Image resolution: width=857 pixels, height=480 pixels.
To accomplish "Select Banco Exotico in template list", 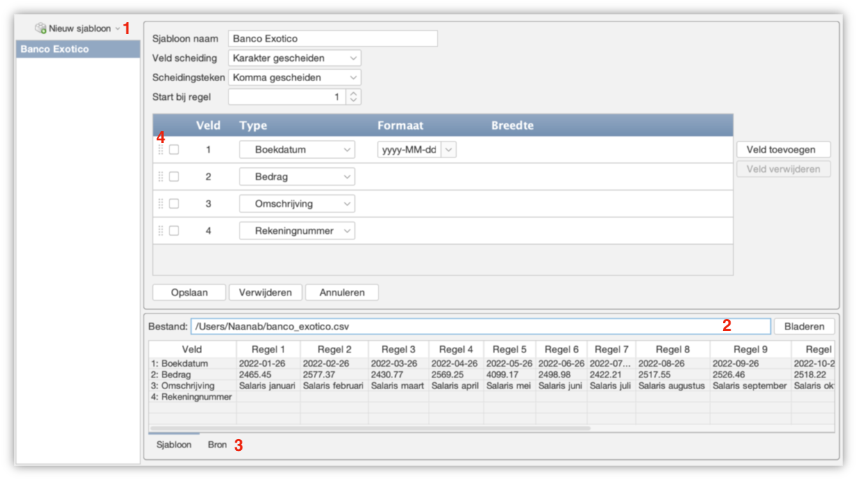I will 78,49.
